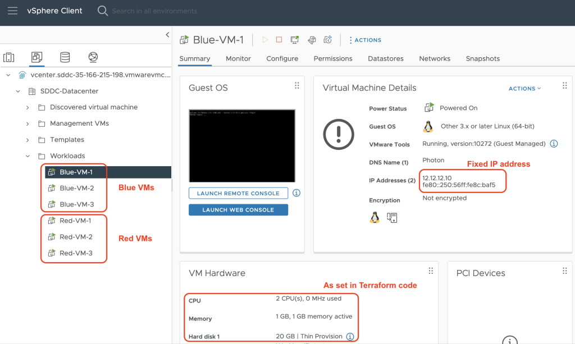
Task: Open the Monitor tab
Action: [238, 58]
